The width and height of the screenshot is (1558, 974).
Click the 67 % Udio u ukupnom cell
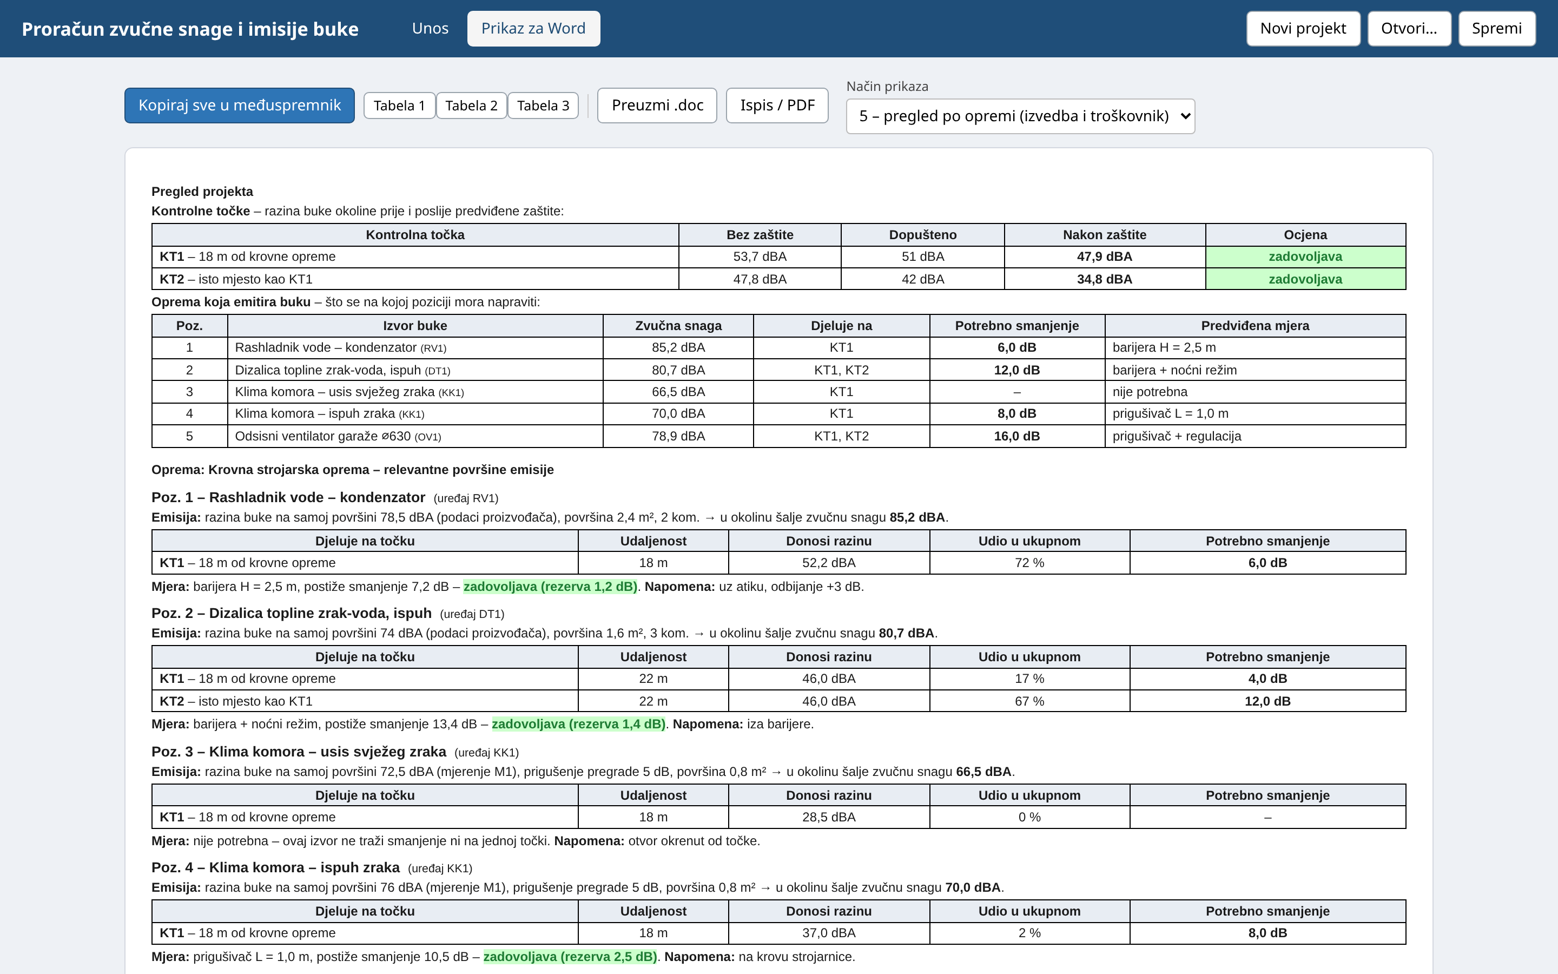pos(1029,701)
